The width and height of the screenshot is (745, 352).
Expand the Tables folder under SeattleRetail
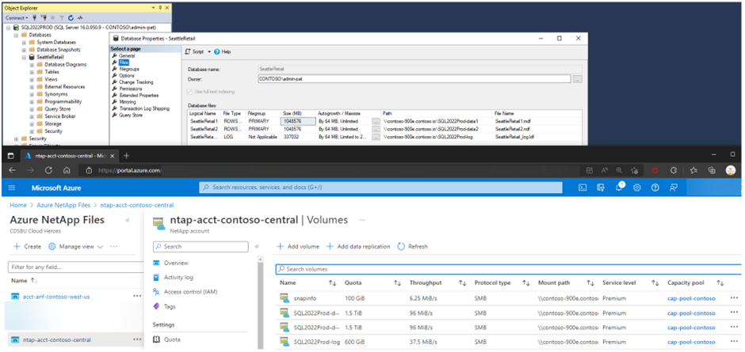(x=32, y=72)
